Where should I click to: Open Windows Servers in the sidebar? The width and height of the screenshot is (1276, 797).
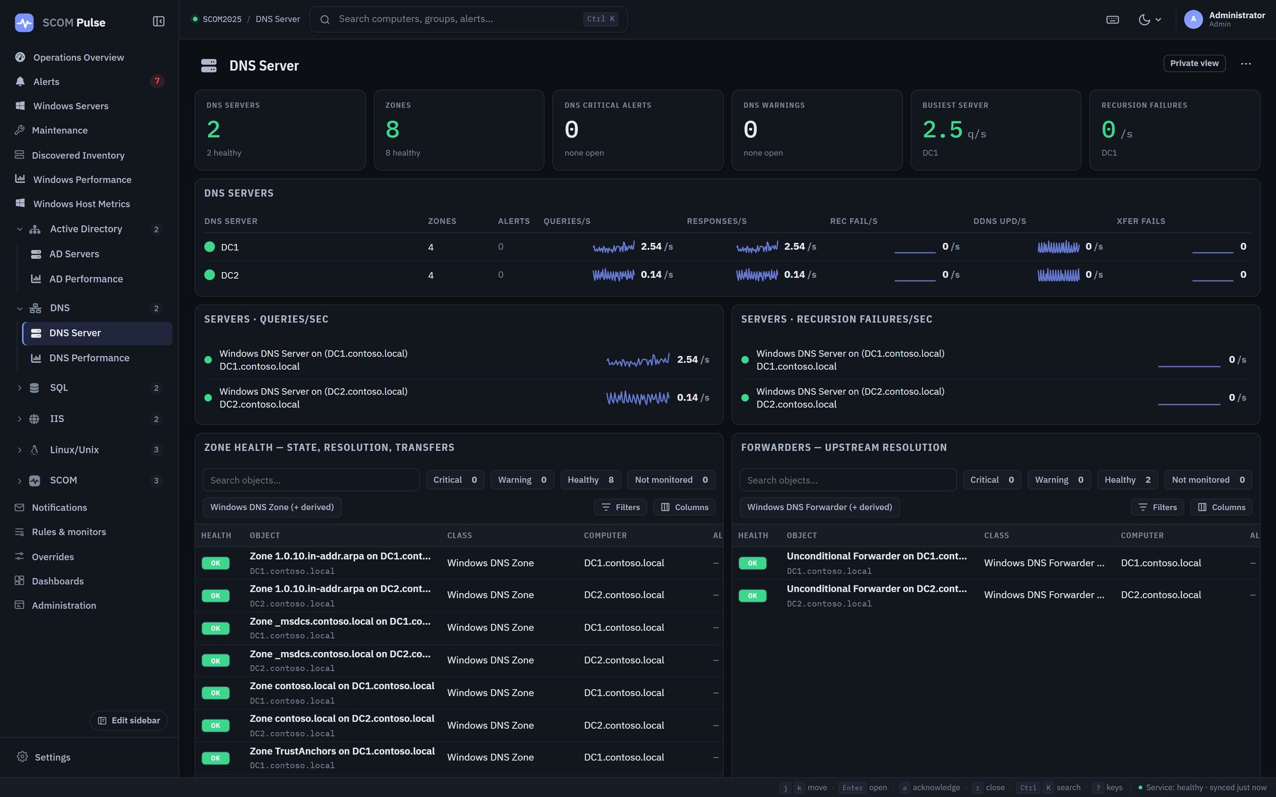71,106
